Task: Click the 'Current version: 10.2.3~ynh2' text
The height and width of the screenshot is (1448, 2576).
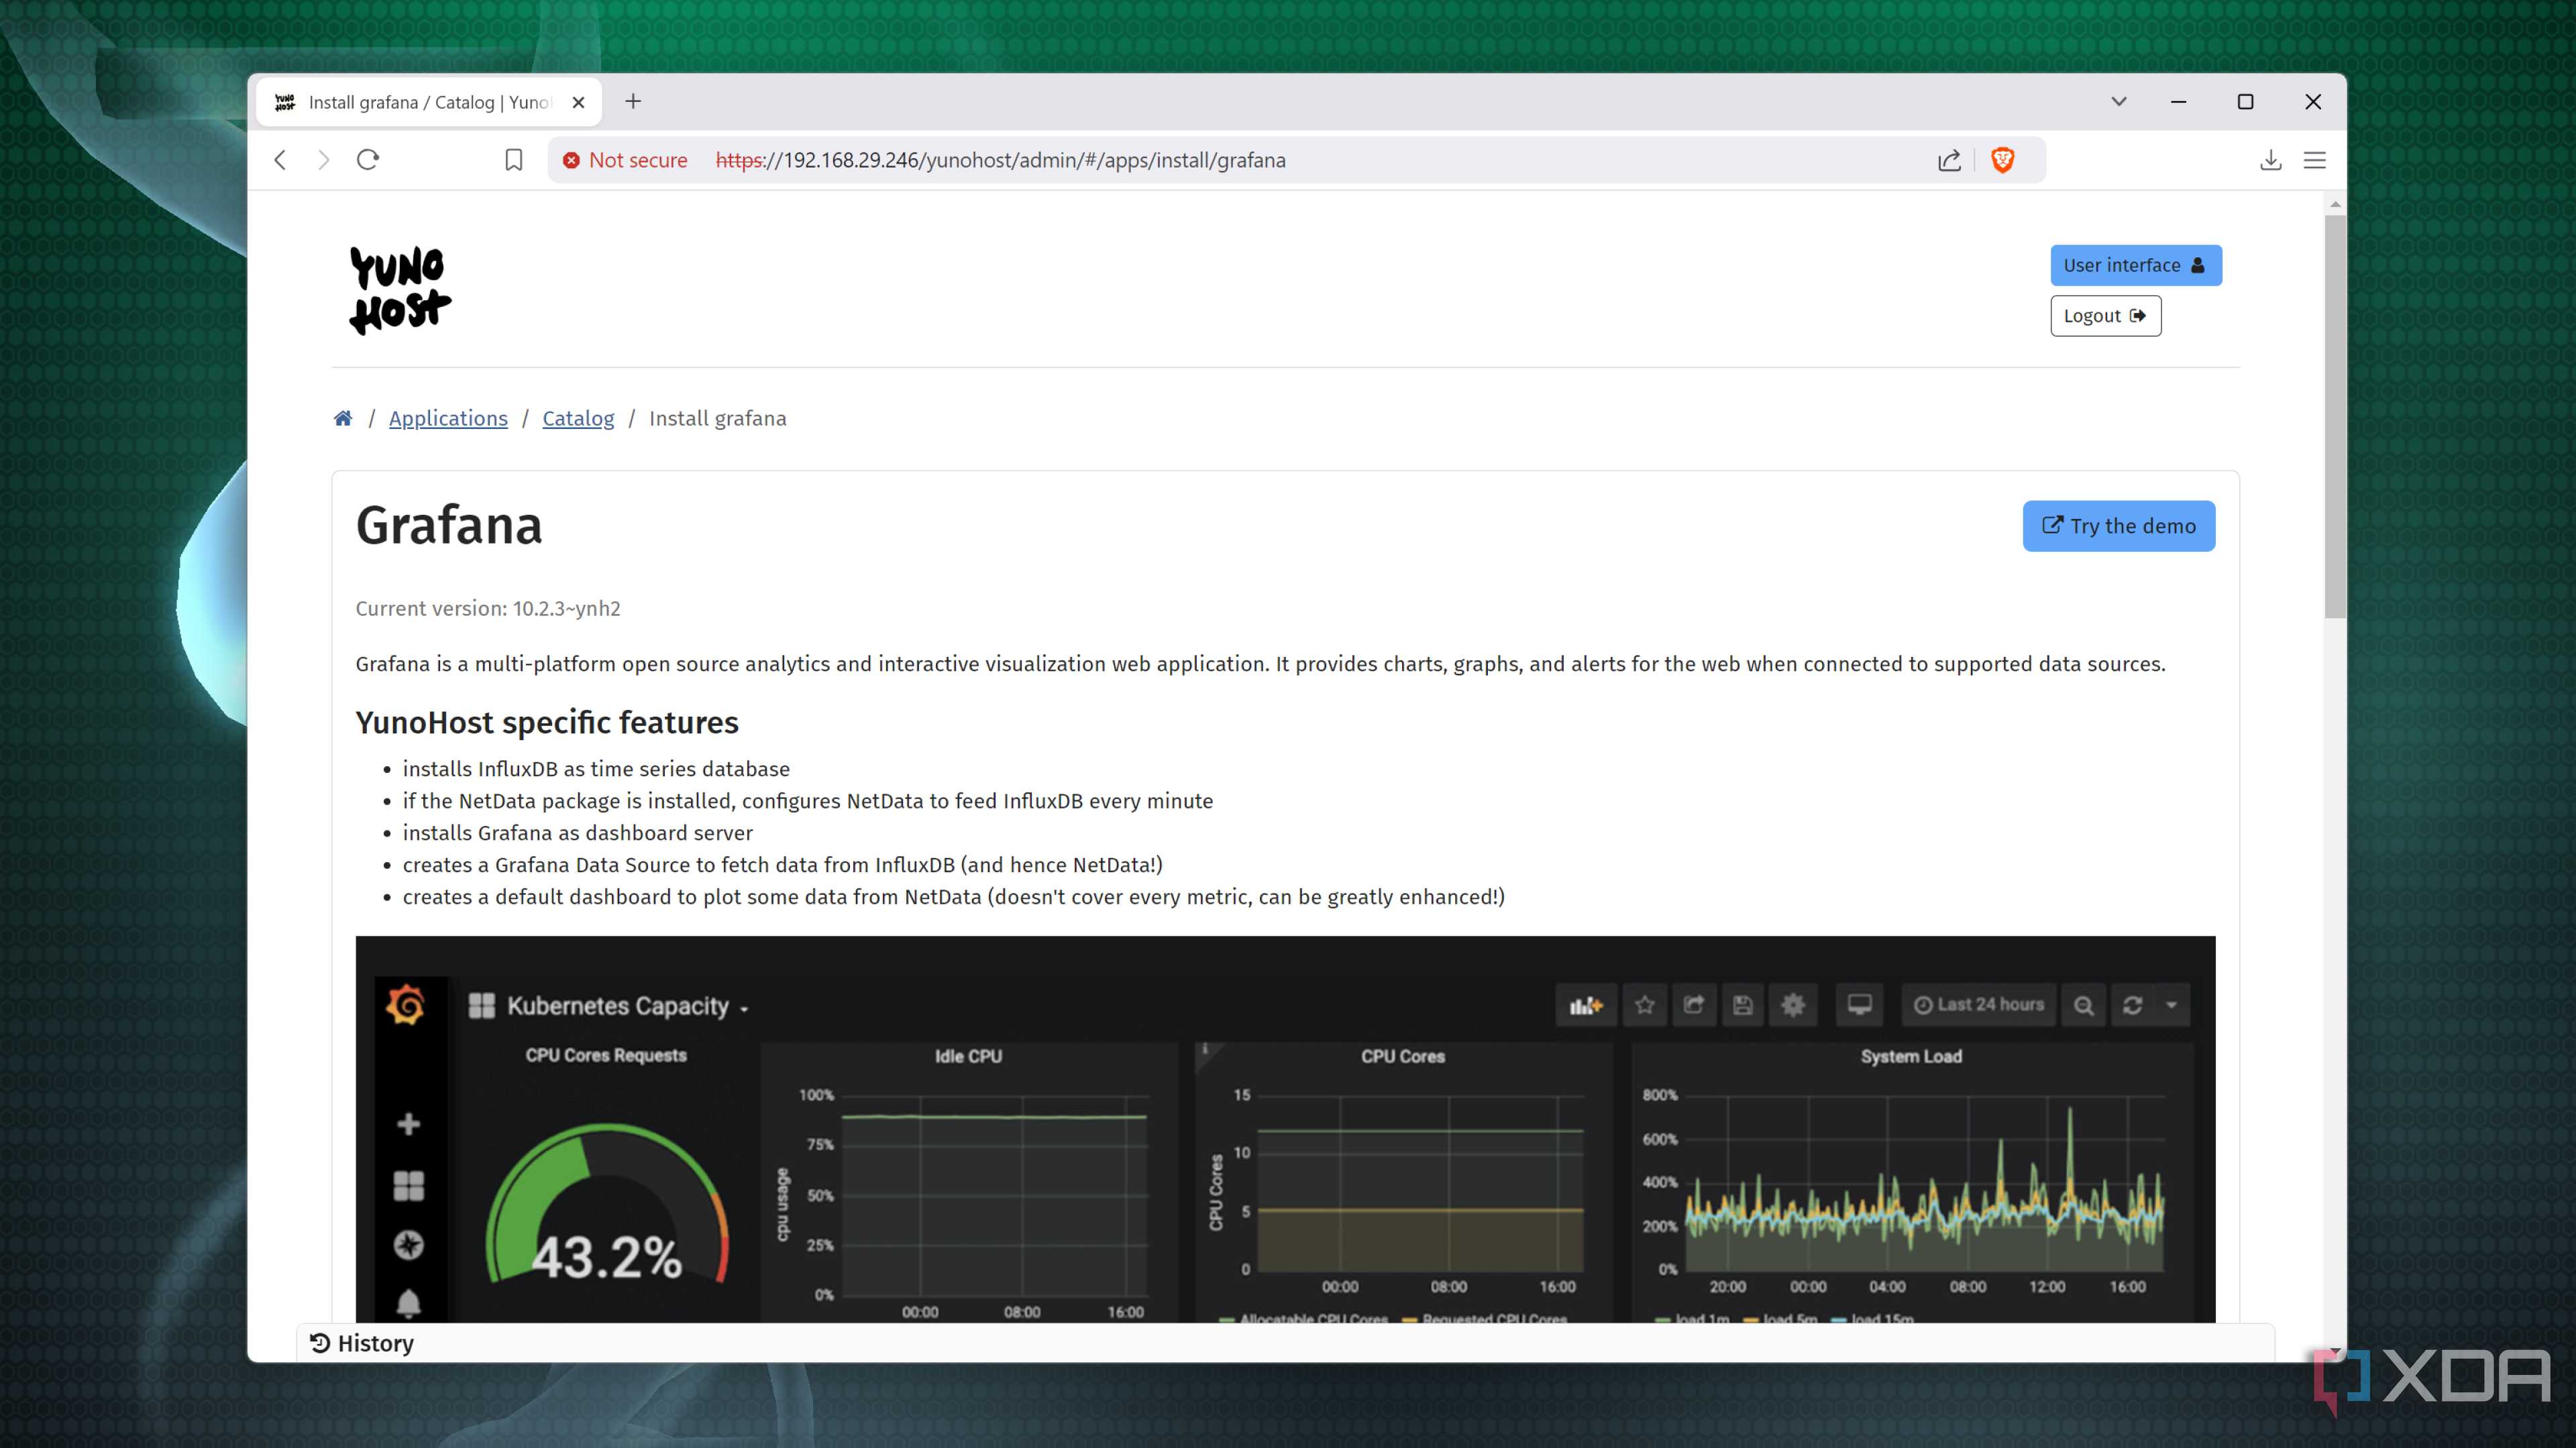Action: (x=488, y=607)
